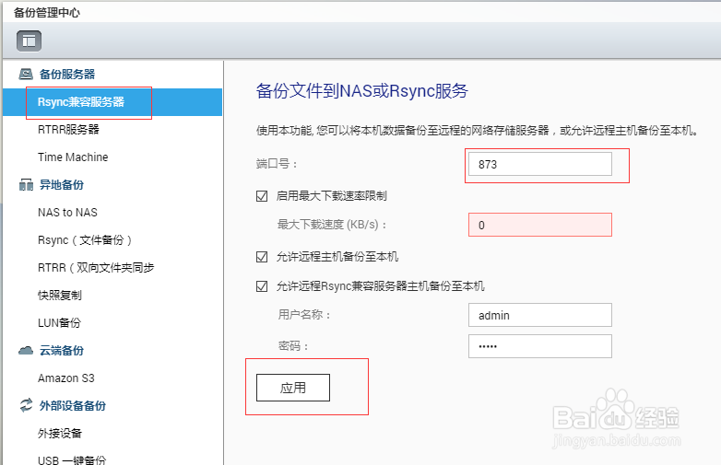Open Time Machine settings
The image size is (721, 465).
(x=73, y=157)
